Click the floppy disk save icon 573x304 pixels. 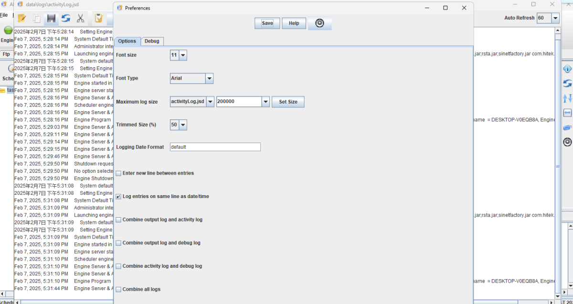51,19
